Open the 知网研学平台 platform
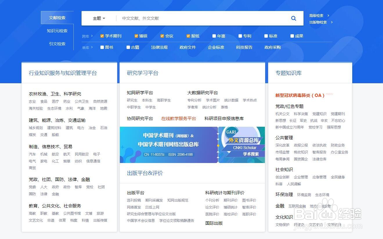 (140, 93)
